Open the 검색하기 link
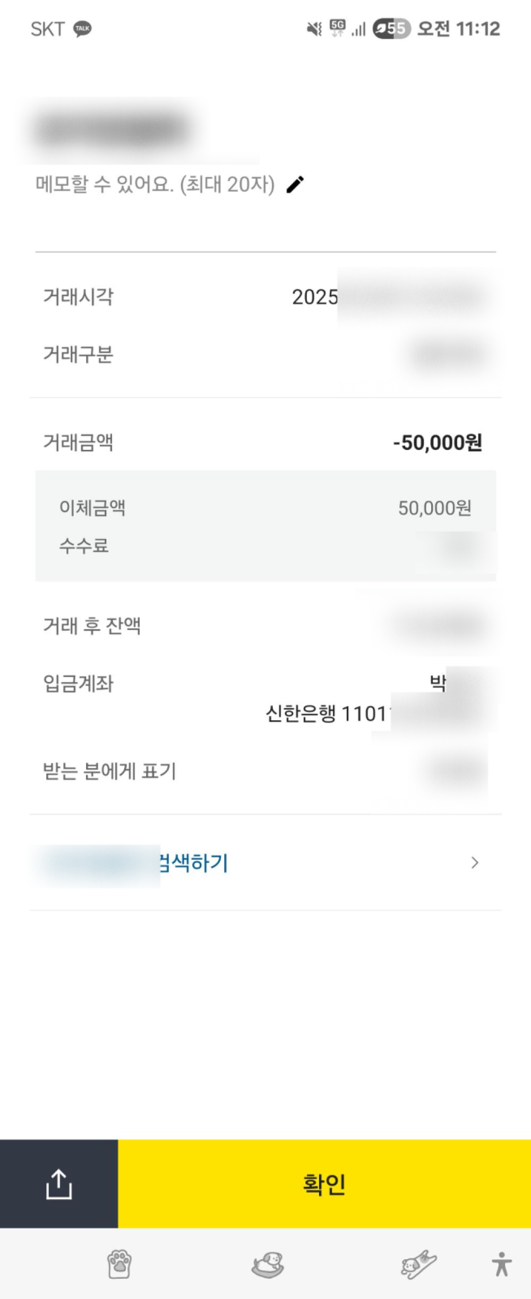Screen dimensions: 531x1299 (x=193, y=863)
